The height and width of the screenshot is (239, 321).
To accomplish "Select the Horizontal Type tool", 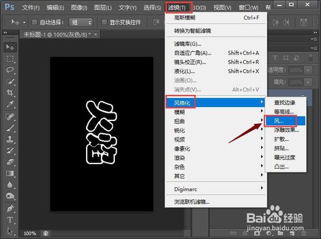I will pyautogui.click(x=10, y=220).
